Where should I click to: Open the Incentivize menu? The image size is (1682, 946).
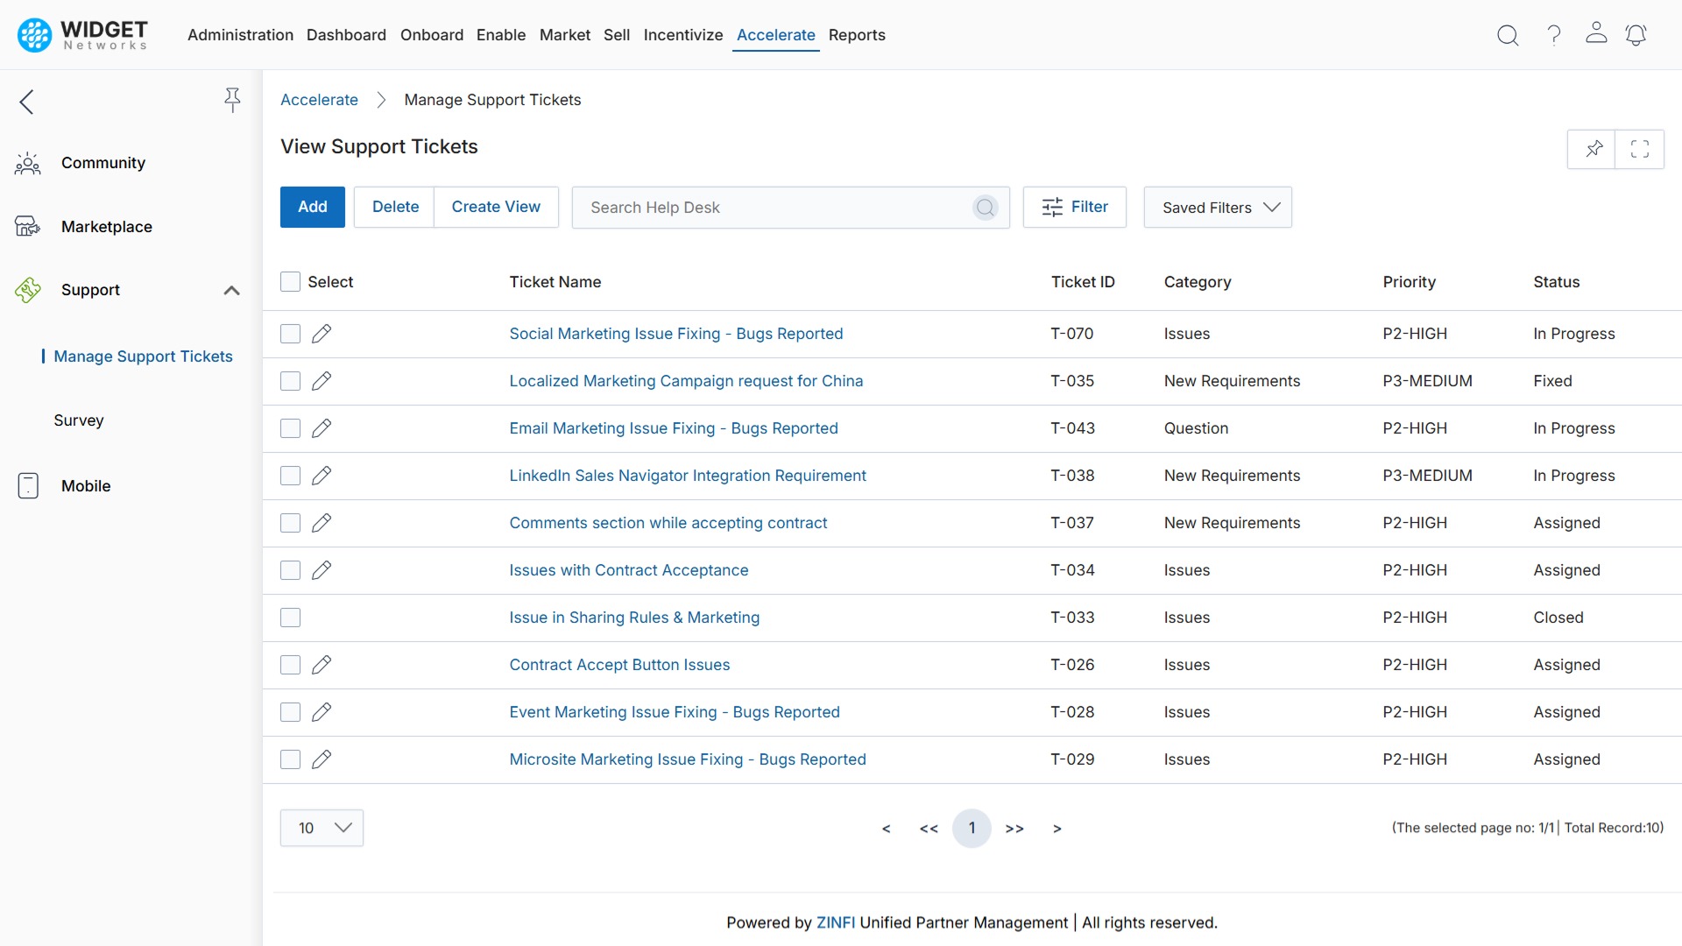click(x=682, y=35)
